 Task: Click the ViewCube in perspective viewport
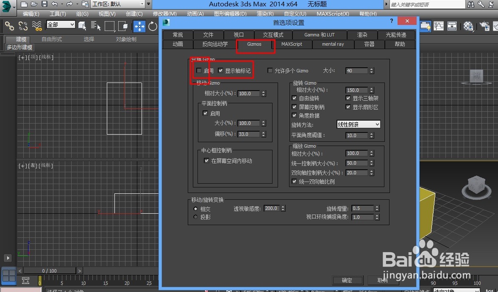[477, 187]
